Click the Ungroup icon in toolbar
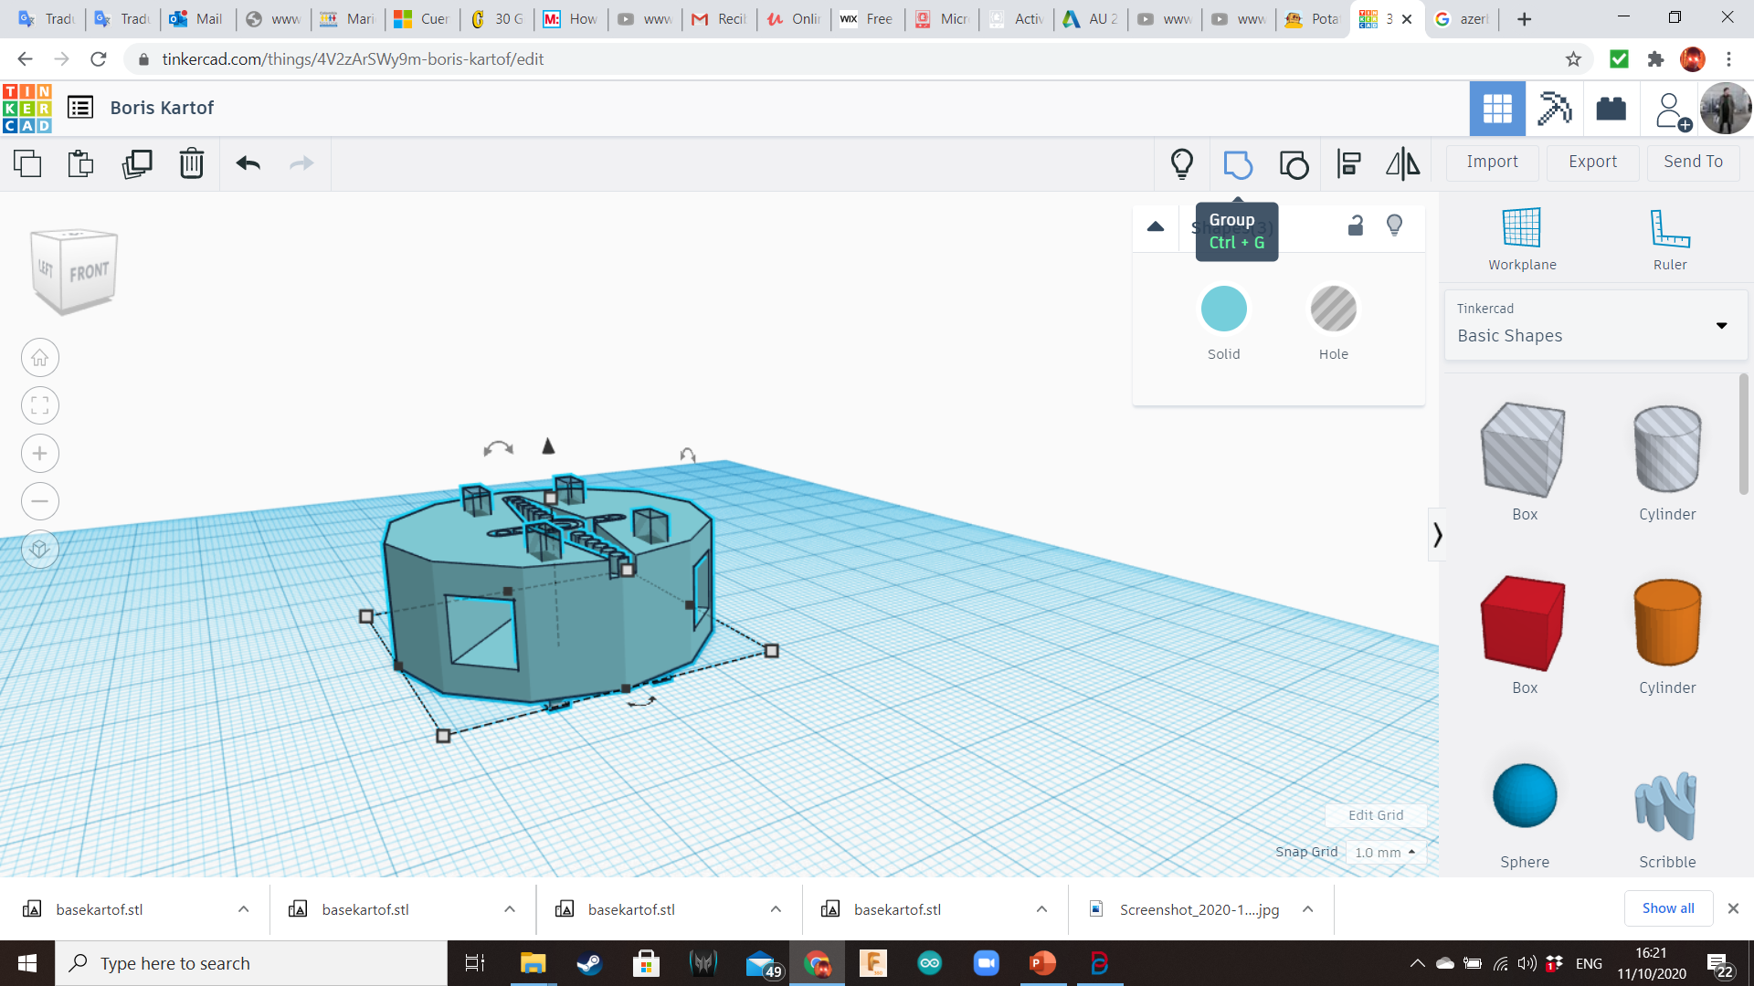The image size is (1754, 986). tap(1294, 164)
